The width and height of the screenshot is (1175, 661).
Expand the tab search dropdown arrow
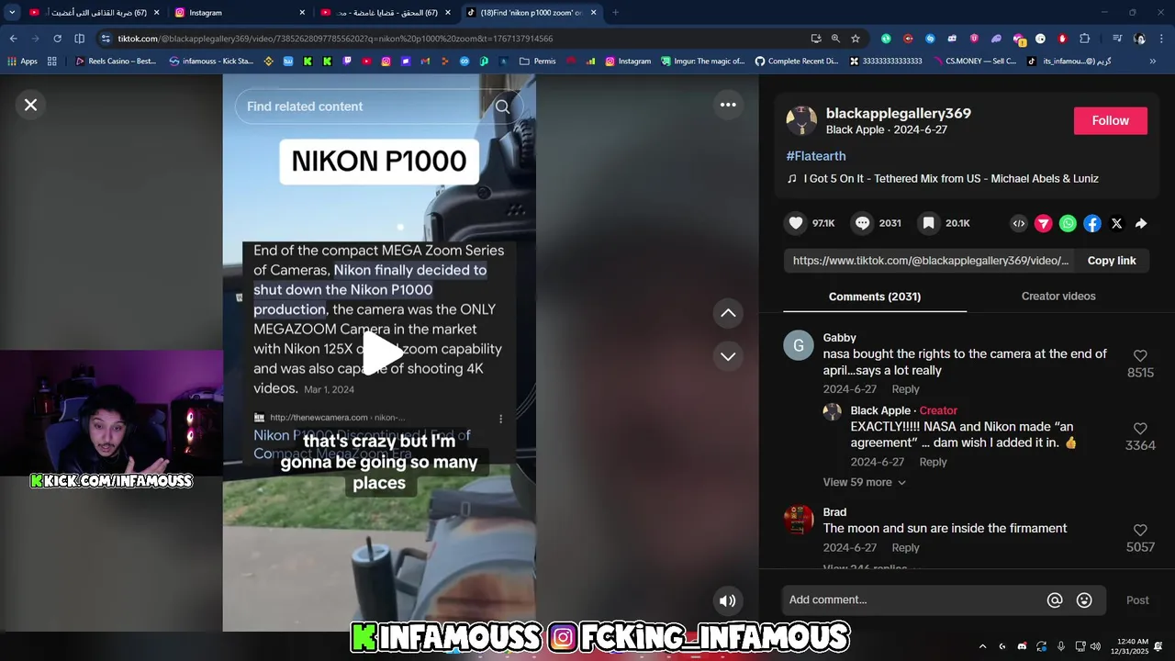(x=12, y=13)
